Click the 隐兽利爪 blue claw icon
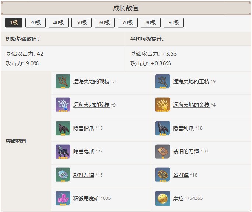Screen dimensions: 252x212 (163, 128)
